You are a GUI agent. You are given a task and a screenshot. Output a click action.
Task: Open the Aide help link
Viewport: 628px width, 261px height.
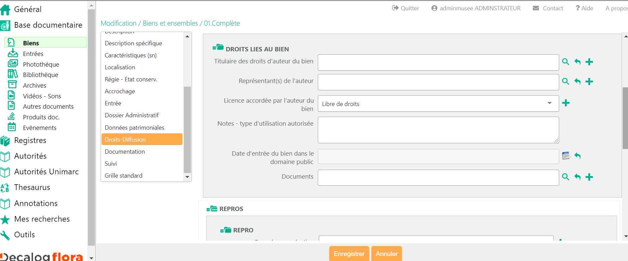584,8
